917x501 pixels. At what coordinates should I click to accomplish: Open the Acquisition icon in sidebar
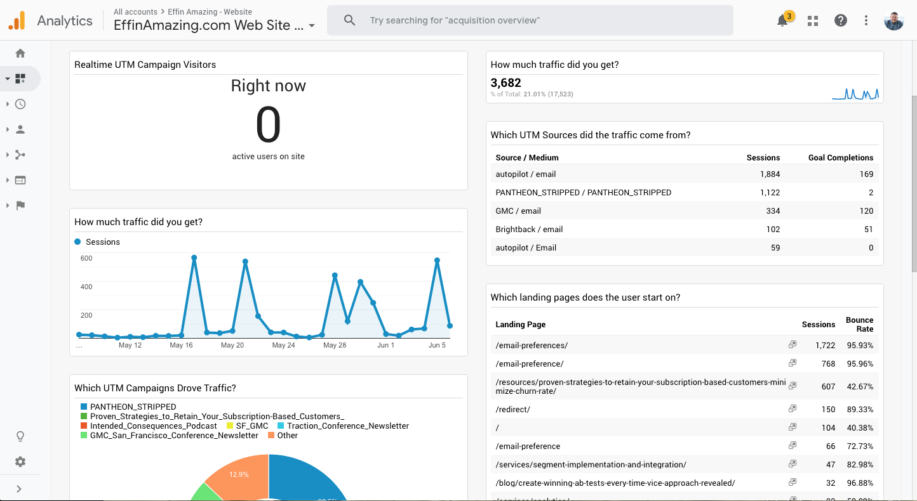[x=20, y=155]
